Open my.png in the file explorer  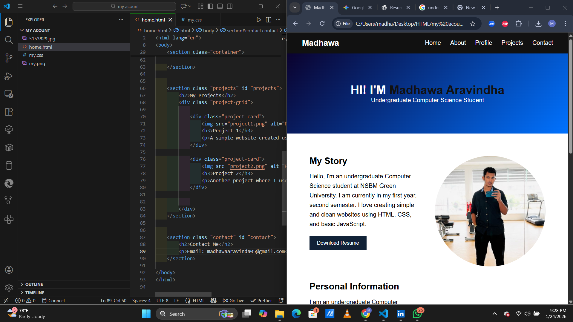coord(37,63)
